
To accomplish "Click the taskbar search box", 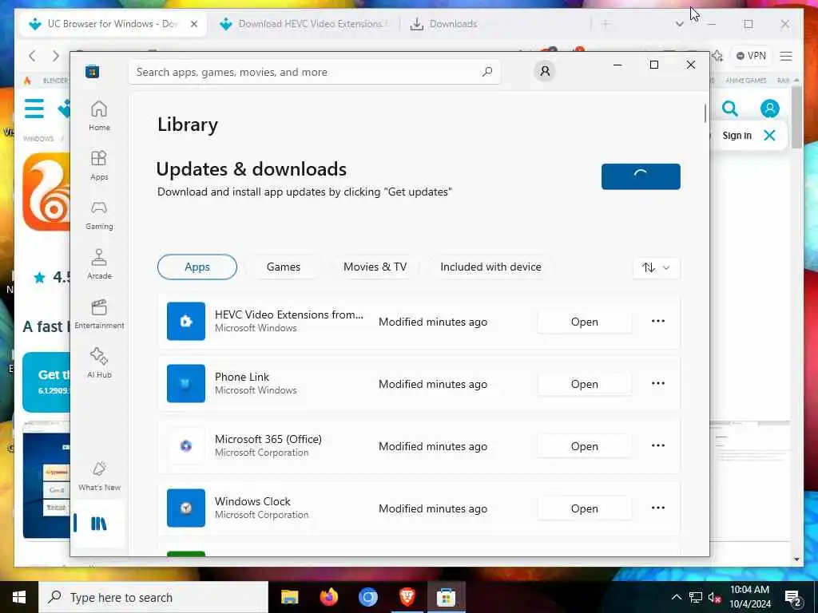I will tap(153, 597).
